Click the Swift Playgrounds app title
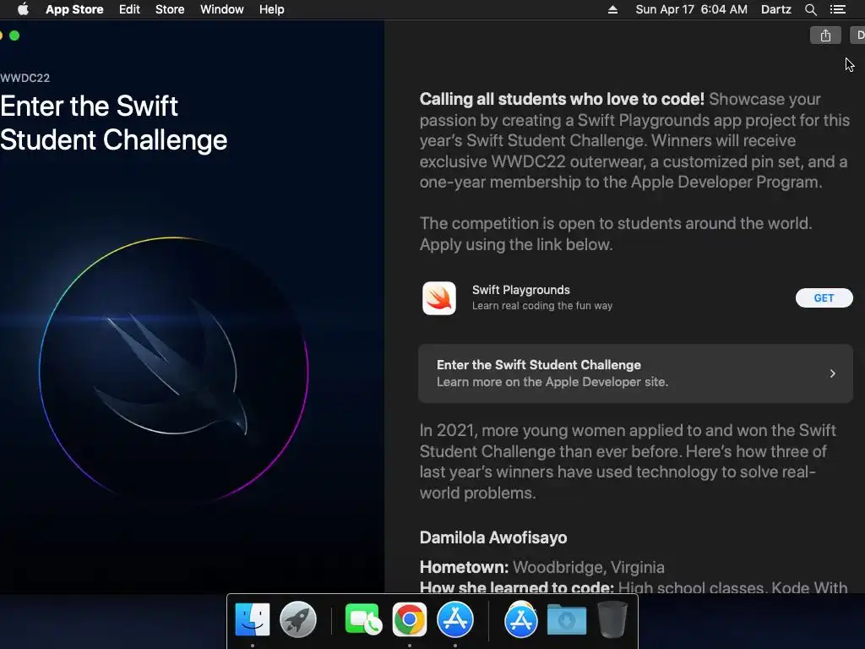The image size is (865, 649). pyautogui.click(x=520, y=290)
